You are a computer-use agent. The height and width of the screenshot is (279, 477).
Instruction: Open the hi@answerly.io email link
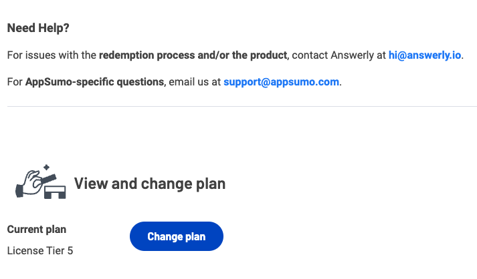(425, 55)
